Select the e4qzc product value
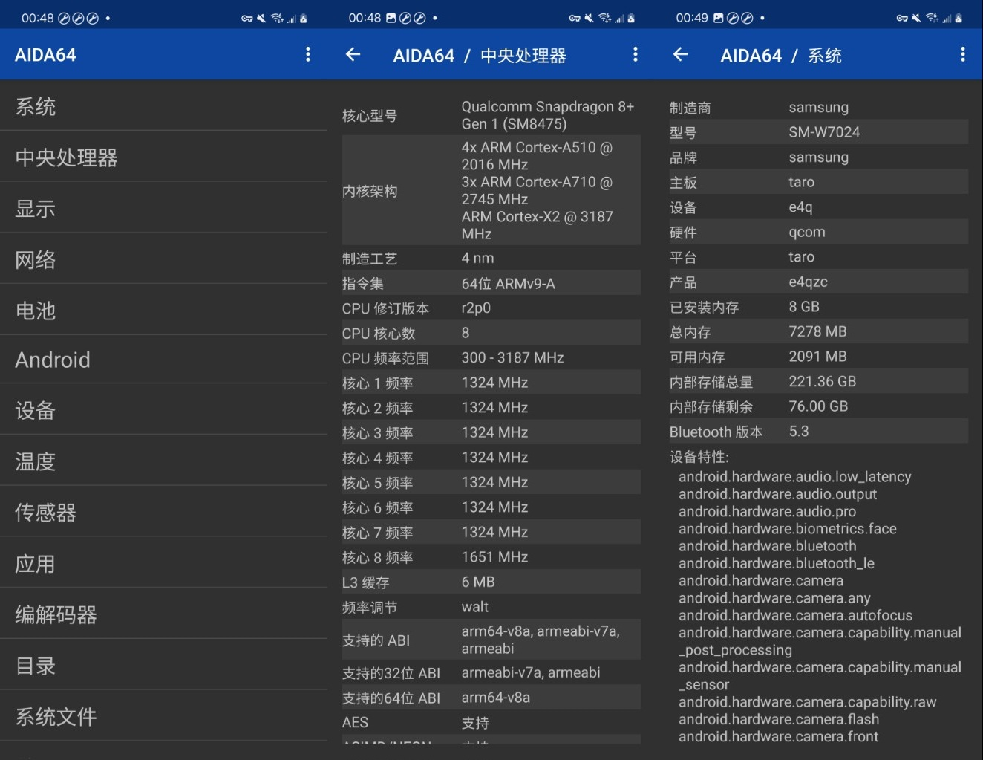 click(808, 282)
